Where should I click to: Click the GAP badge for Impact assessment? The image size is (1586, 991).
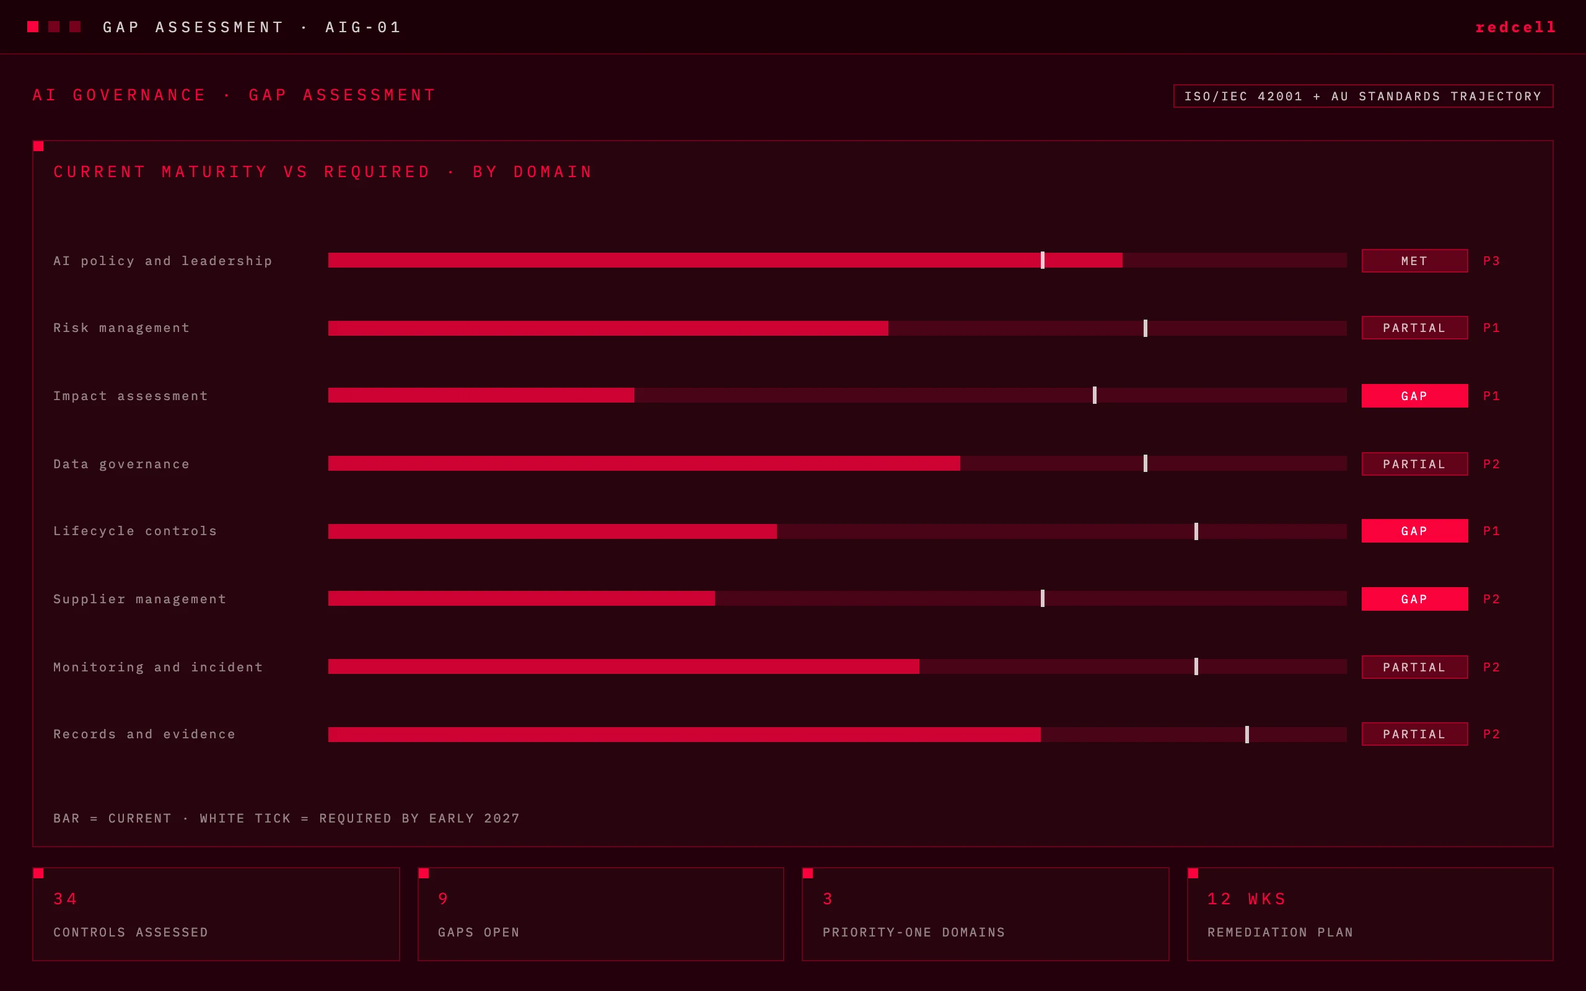click(1414, 396)
